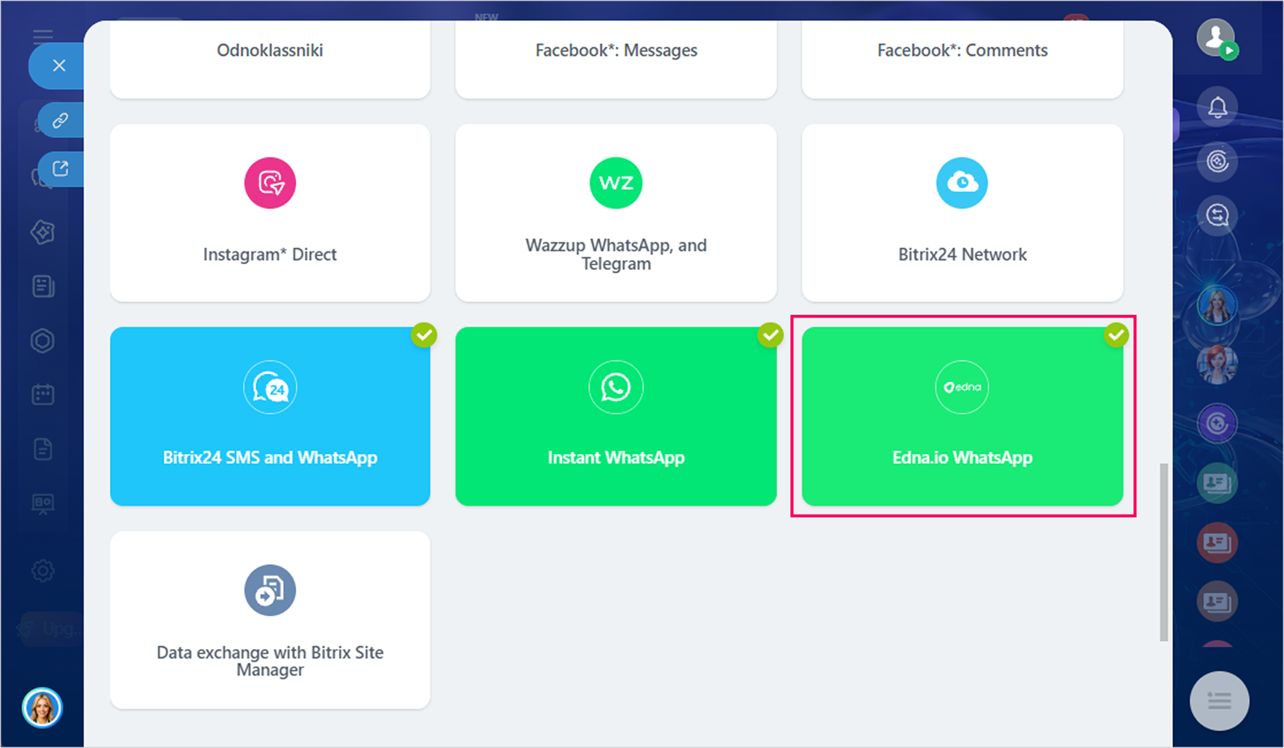Open the red contact card icon
This screenshot has height=748, width=1284.
pos(1217,542)
